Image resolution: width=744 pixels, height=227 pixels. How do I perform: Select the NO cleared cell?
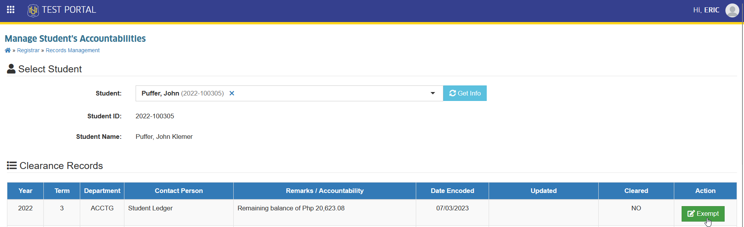tap(636, 212)
